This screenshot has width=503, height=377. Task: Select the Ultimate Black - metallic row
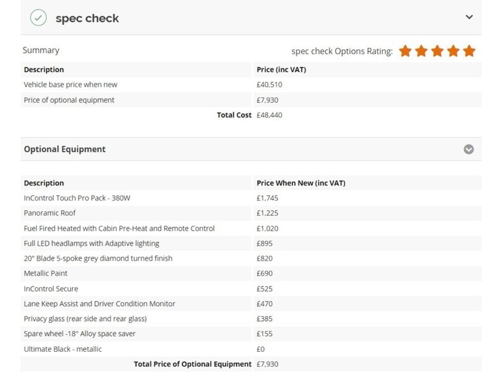coord(251,349)
